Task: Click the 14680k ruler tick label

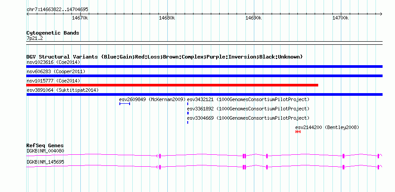Action: [x=167, y=18]
